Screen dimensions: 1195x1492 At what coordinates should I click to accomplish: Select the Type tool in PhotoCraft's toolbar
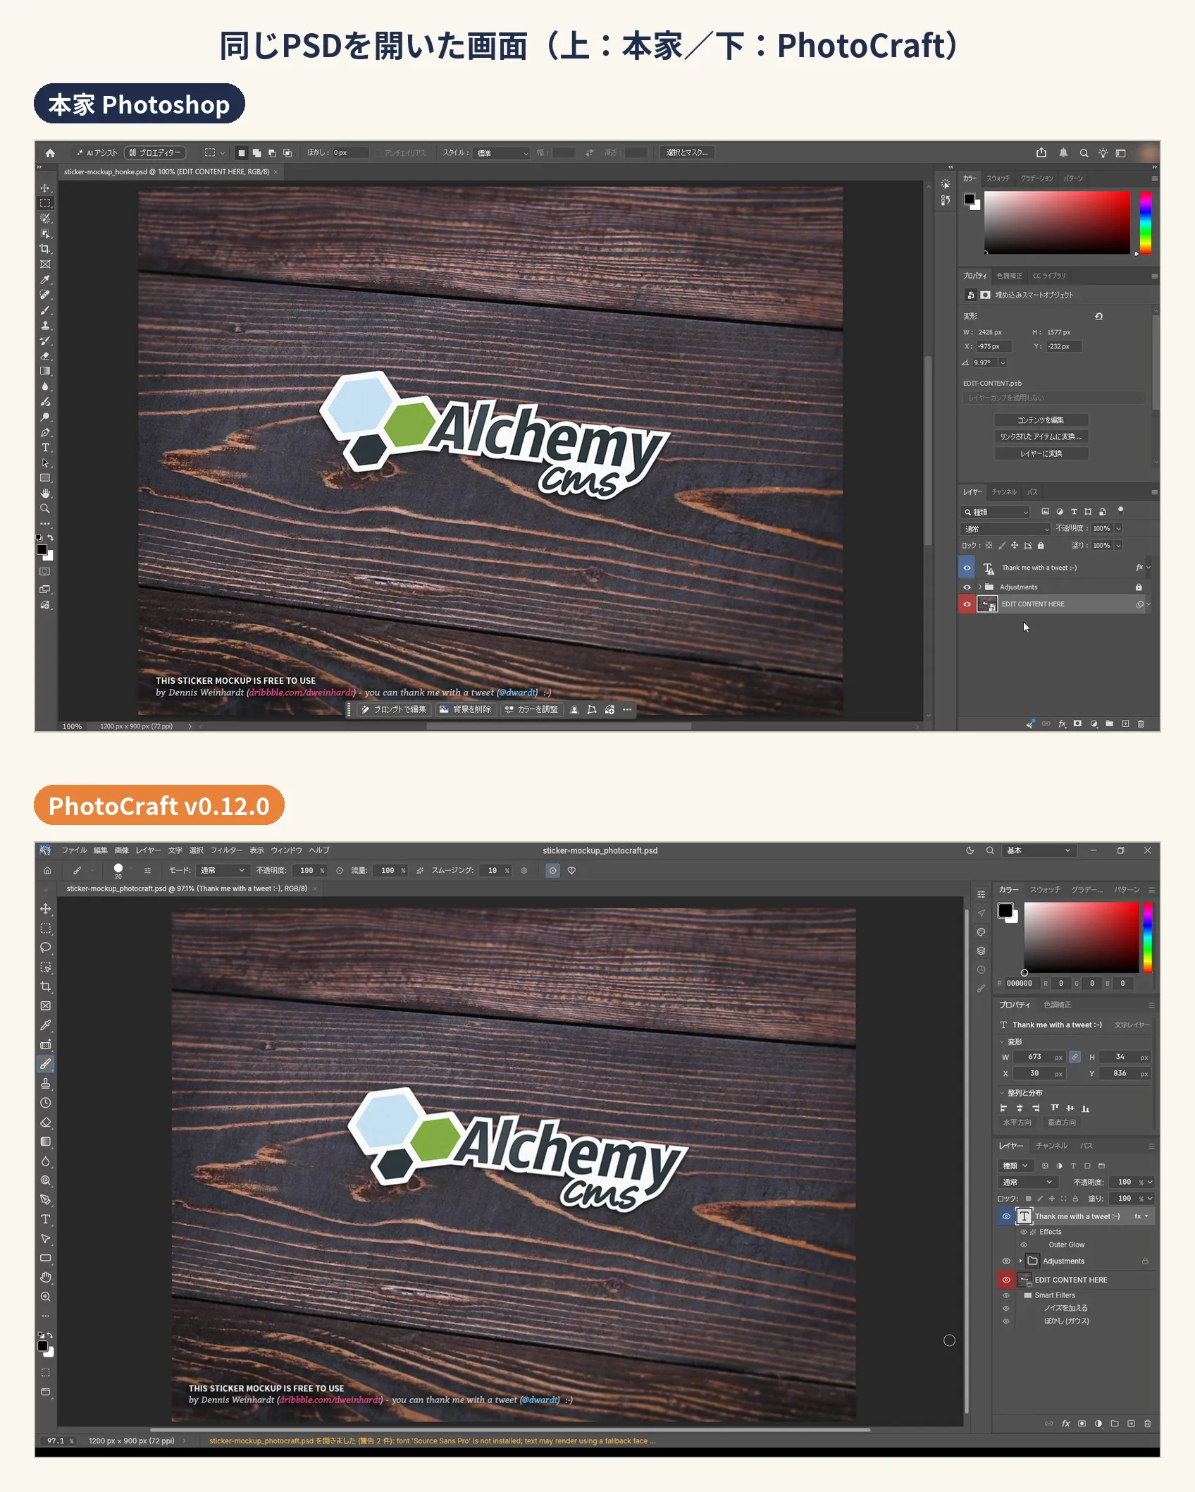coord(46,1219)
